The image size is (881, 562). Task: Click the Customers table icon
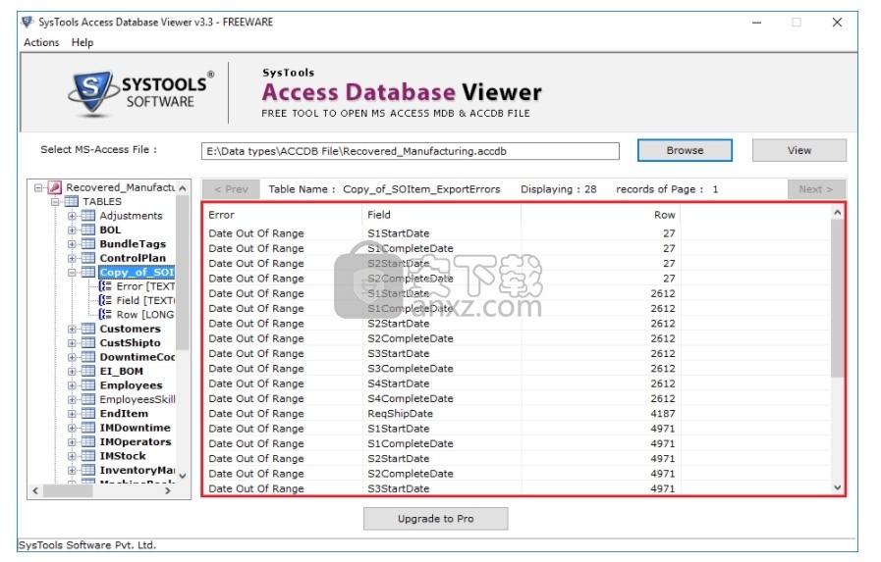pos(88,329)
